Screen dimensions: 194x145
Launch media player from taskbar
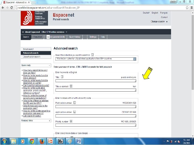point(23,141)
